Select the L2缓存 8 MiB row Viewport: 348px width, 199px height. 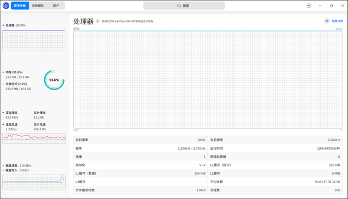point(275,174)
